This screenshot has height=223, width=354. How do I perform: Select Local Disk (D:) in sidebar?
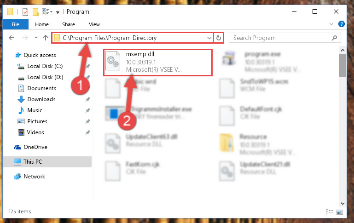[45, 77]
